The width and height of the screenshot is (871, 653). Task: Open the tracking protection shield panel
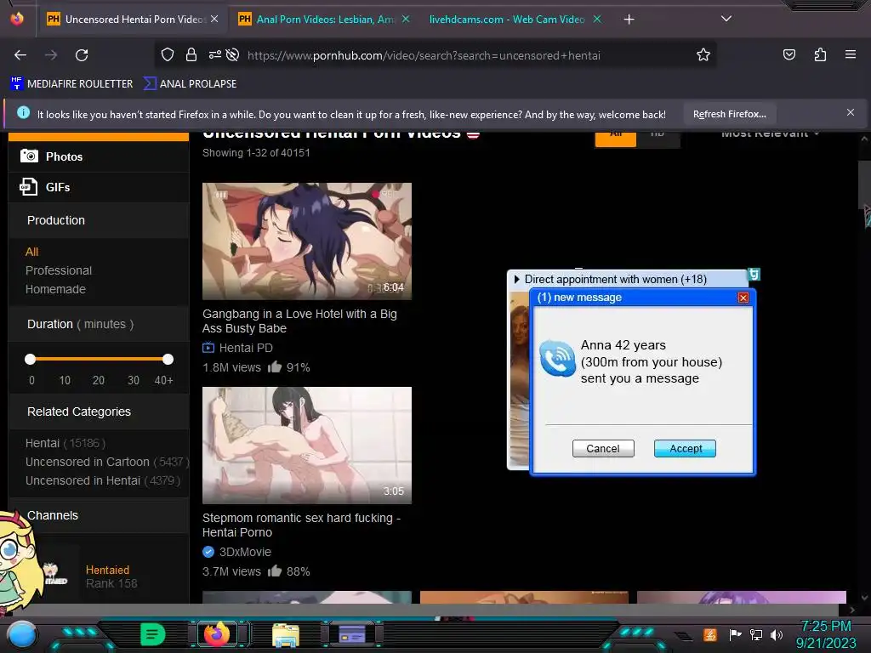coord(168,54)
